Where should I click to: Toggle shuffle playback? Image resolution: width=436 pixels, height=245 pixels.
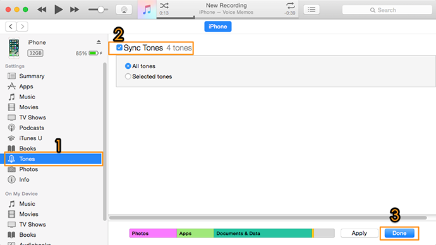(x=164, y=5)
